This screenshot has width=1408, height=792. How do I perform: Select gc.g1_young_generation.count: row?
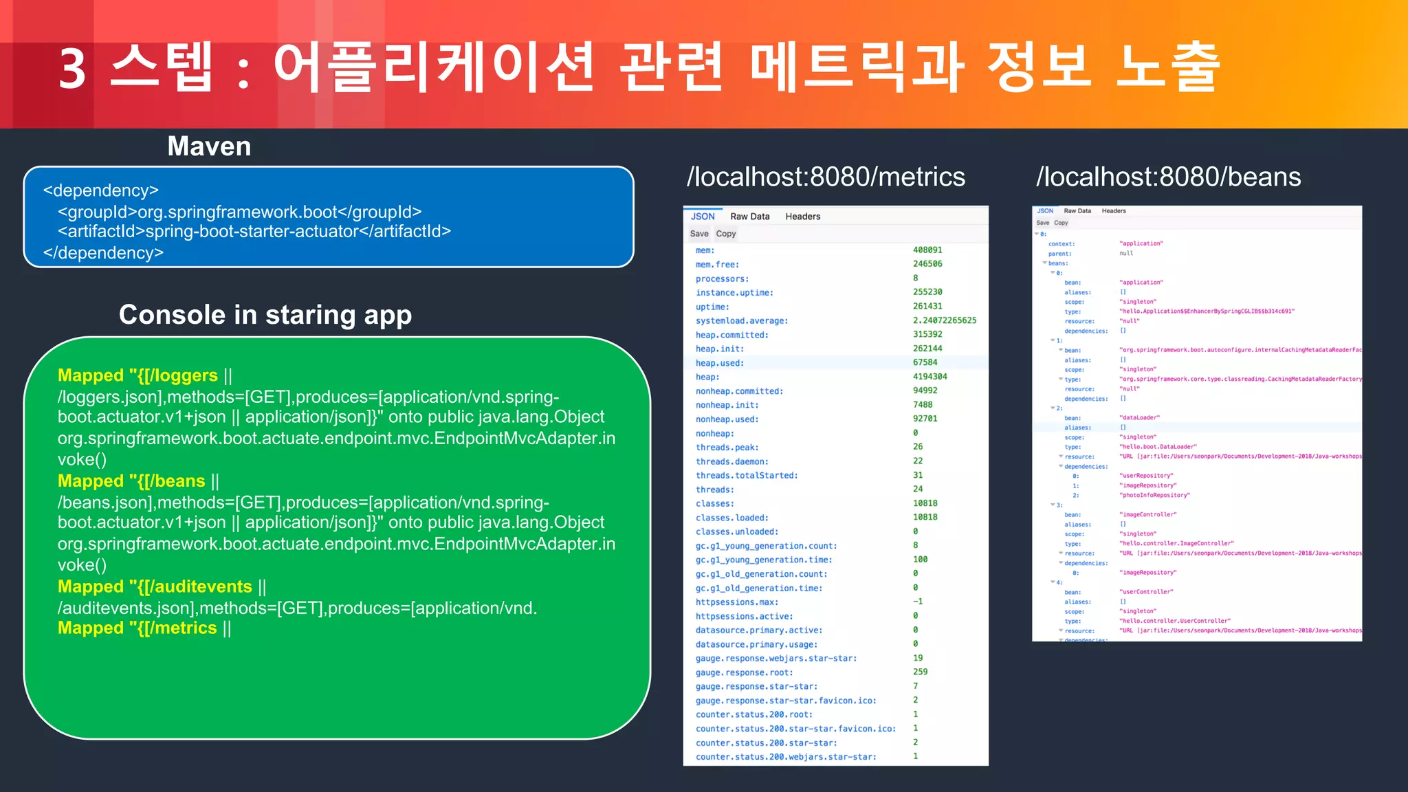coord(835,545)
